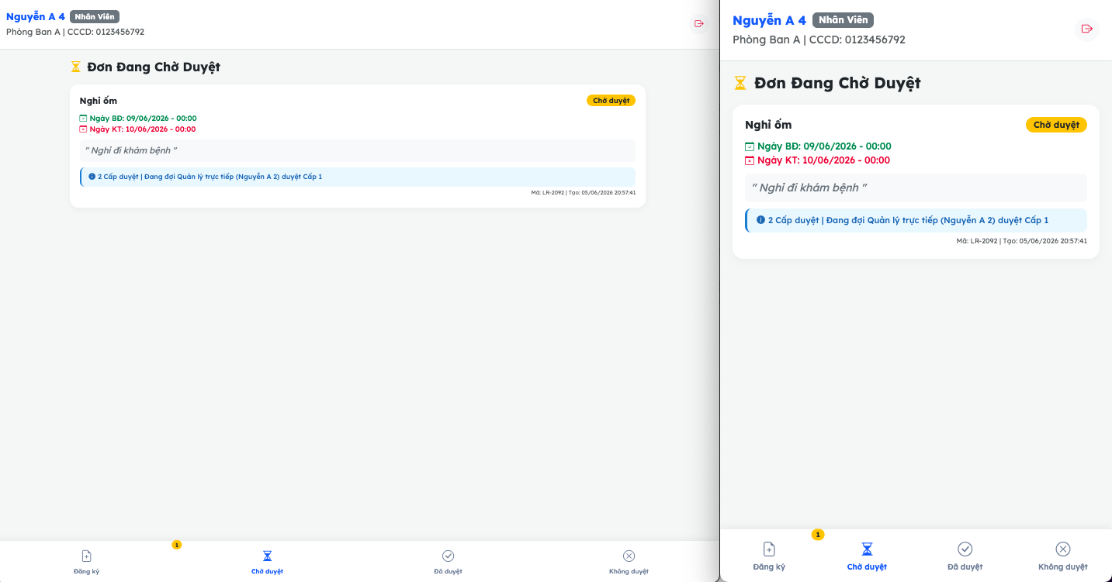Click the info icon in right window approval note
Viewport: 1112px width, 582px height.
pyautogui.click(x=760, y=220)
